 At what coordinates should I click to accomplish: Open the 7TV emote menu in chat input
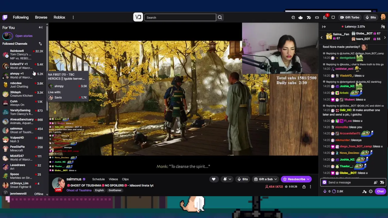pyautogui.click(x=382, y=182)
